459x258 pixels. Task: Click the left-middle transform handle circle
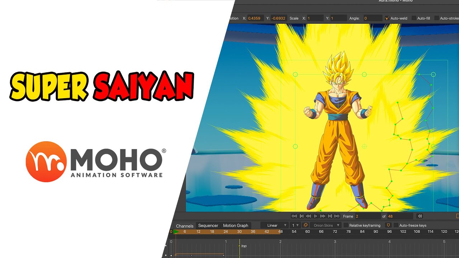click(295, 146)
